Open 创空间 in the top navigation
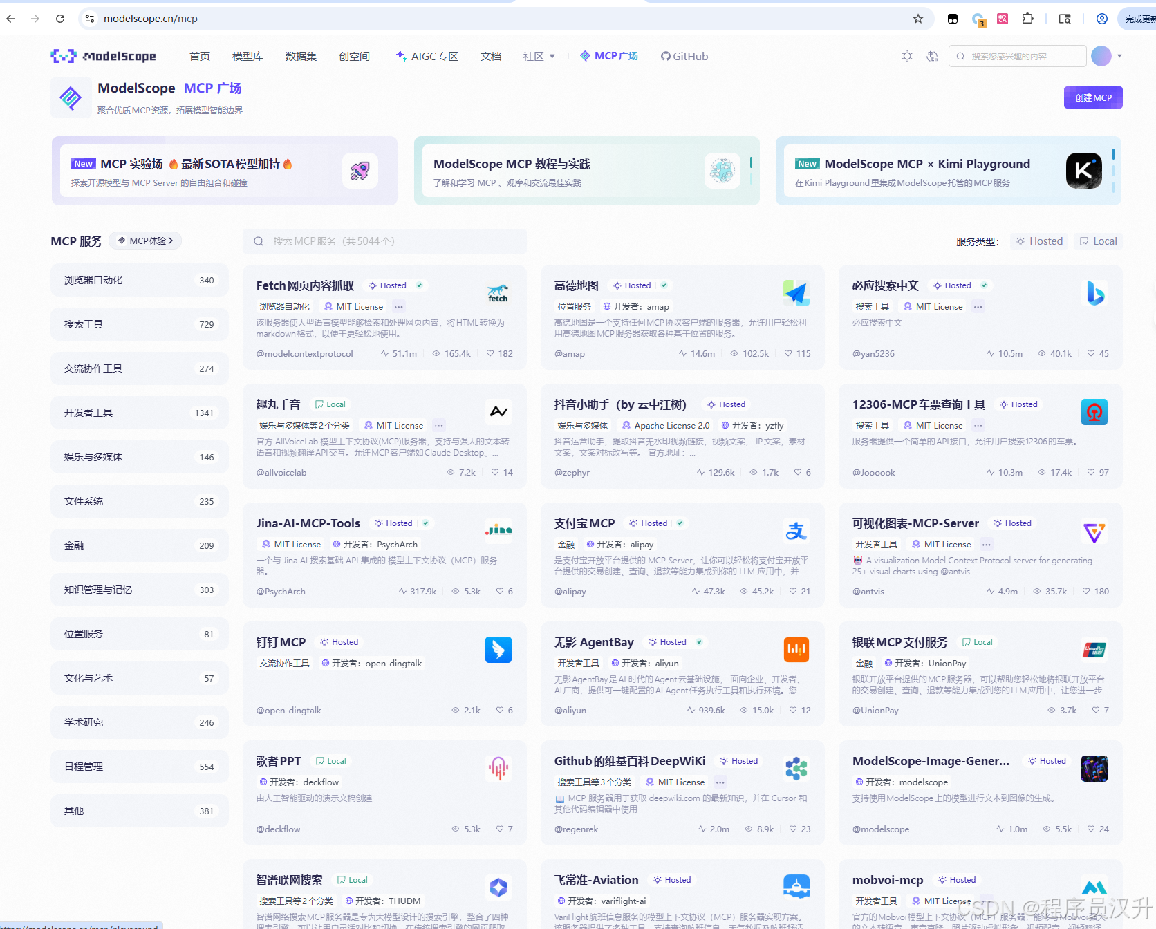The width and height of the screenshot is (1156, 929). click(354, 57)
